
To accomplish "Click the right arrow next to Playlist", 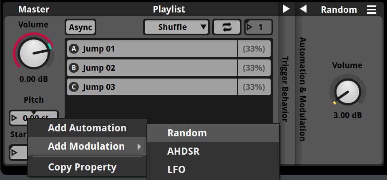I will coord(286,9).
